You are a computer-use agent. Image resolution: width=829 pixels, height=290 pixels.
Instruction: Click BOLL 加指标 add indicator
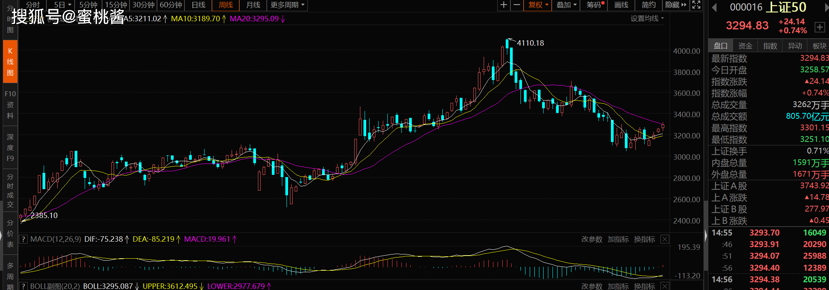coord(618,286)
